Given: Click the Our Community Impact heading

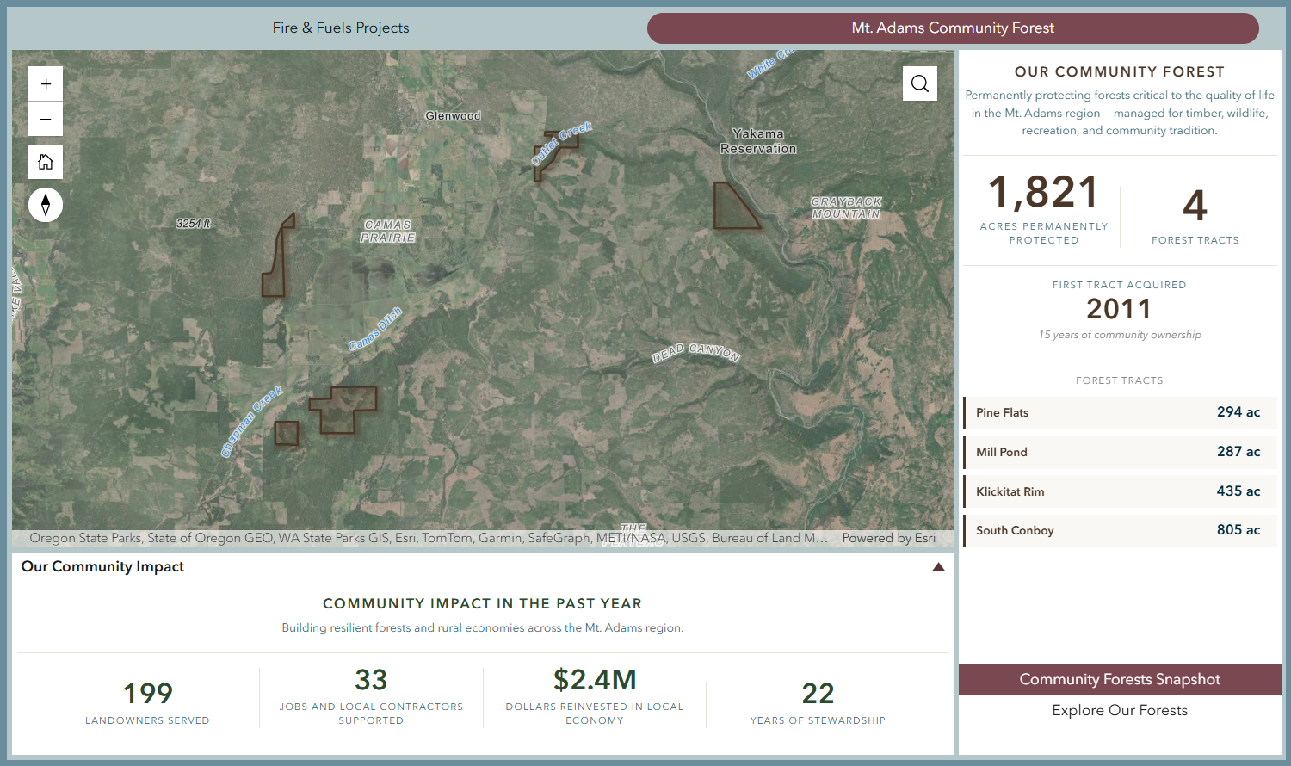Looking at the screenshot, I should [102, 566].
